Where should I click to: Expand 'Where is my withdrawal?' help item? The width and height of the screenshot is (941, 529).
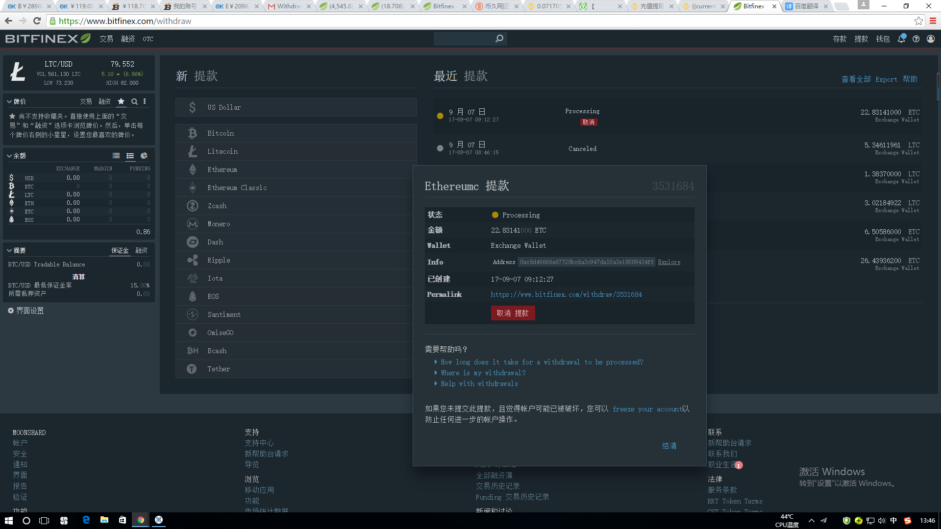point(483,373)
